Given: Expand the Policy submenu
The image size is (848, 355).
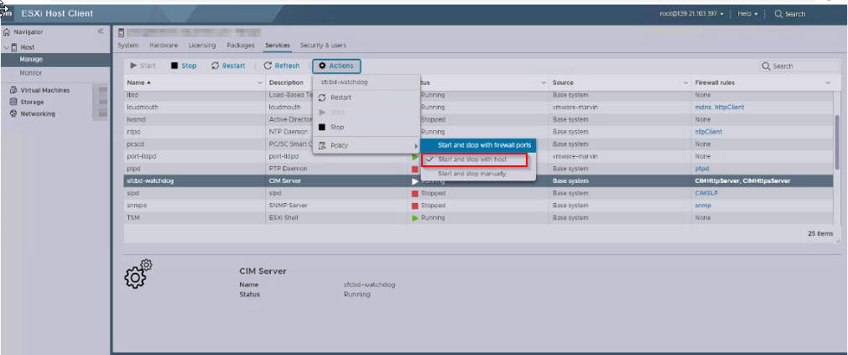Looking at the screenshot, I should 367,145.
